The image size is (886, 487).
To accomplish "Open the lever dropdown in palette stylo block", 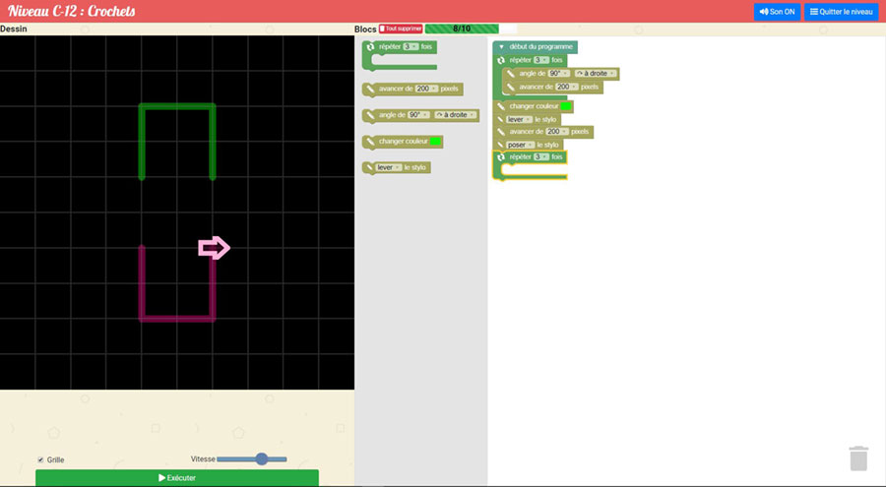I will click(389, 168).
